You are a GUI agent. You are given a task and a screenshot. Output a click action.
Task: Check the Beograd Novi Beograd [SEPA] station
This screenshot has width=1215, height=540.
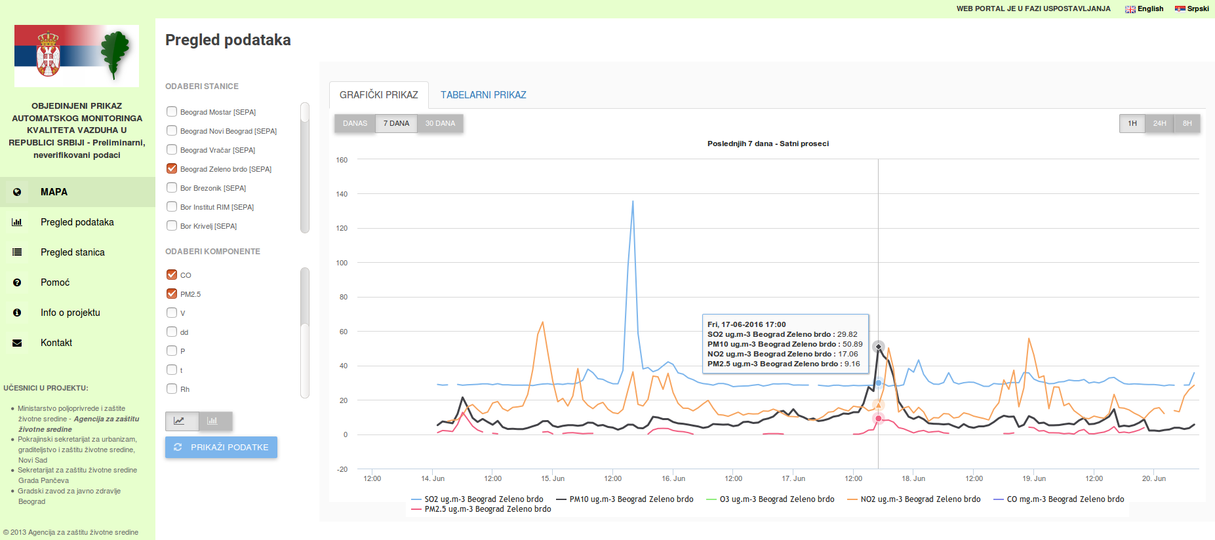(x=172, y=131)
